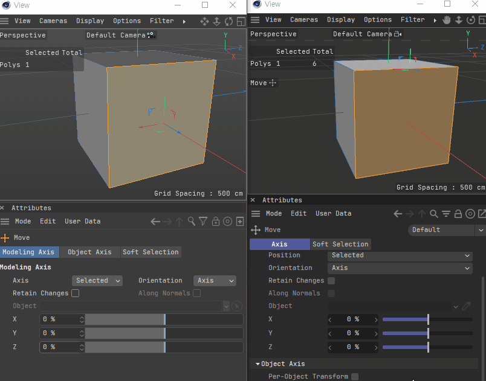Viewport: 486px width, 381px height.
Task: Click the X slider in right panel
Action: coord(427,319)
